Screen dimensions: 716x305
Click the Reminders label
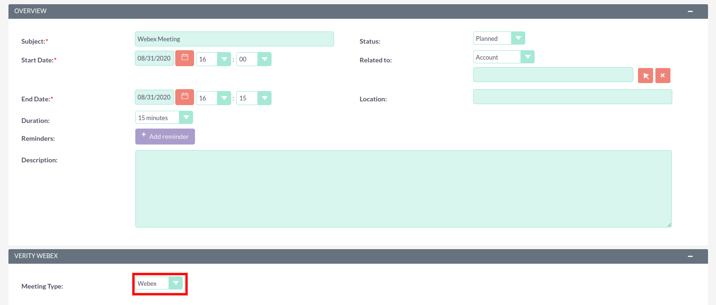coord(38,138)
